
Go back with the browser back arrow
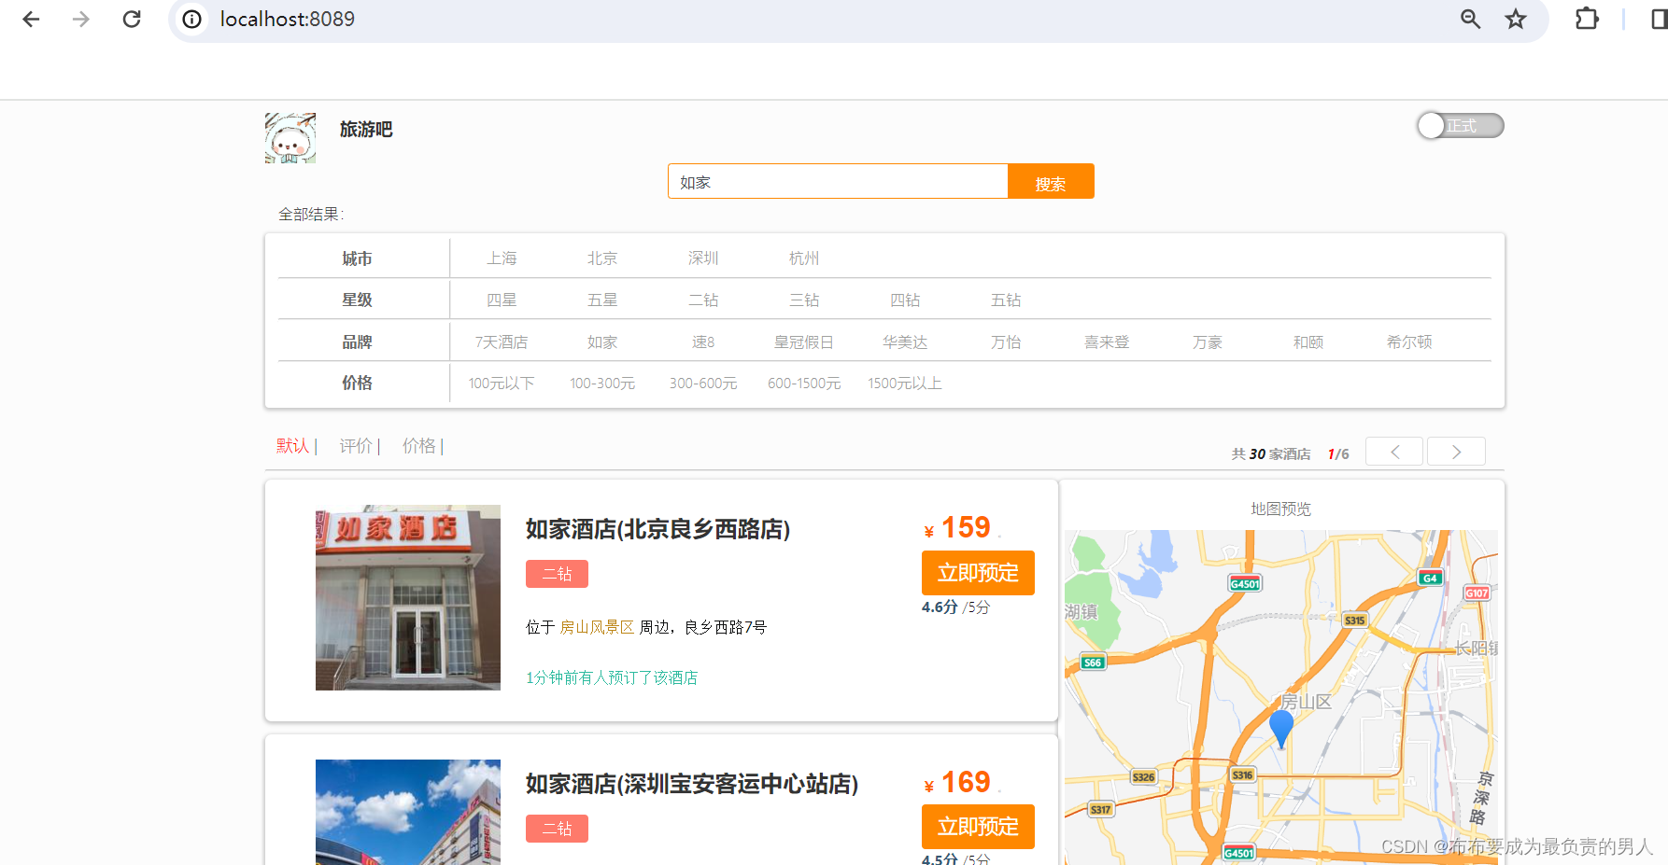31,19
